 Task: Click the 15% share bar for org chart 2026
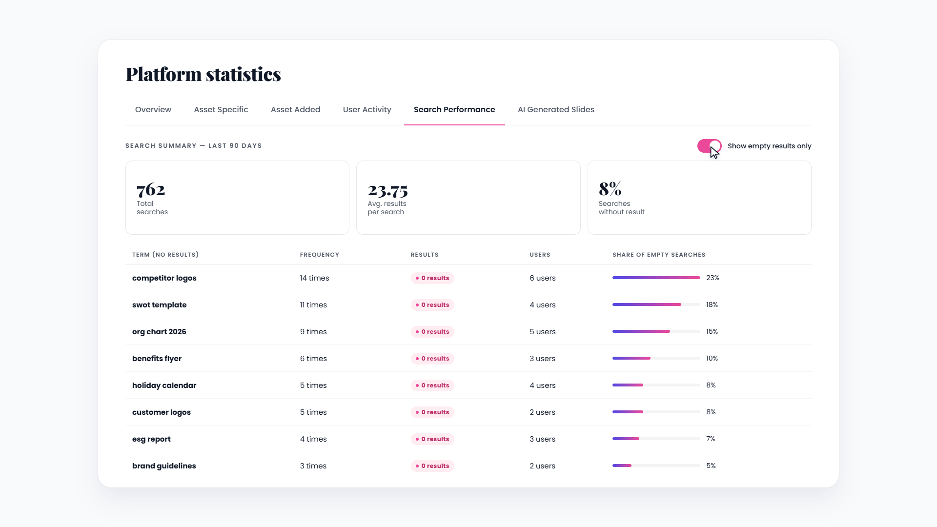point(656,331)
